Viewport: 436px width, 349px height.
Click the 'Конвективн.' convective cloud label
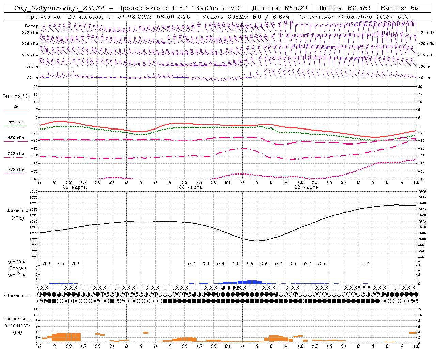pyautogui.click(x=17, y=319)
